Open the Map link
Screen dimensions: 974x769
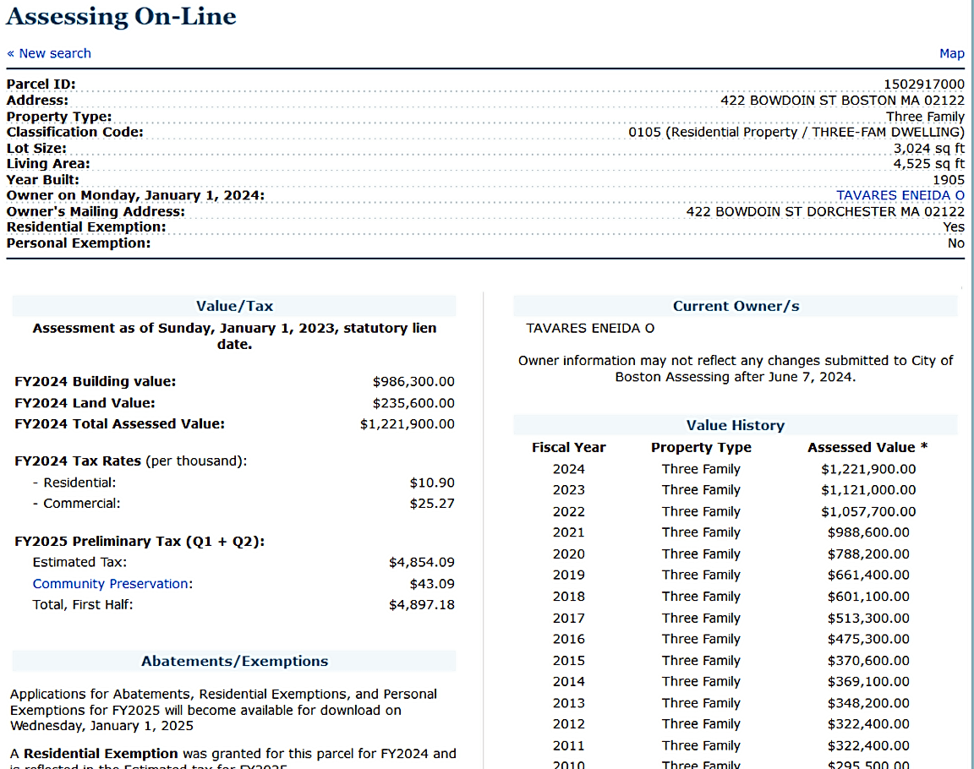(951, 53)
